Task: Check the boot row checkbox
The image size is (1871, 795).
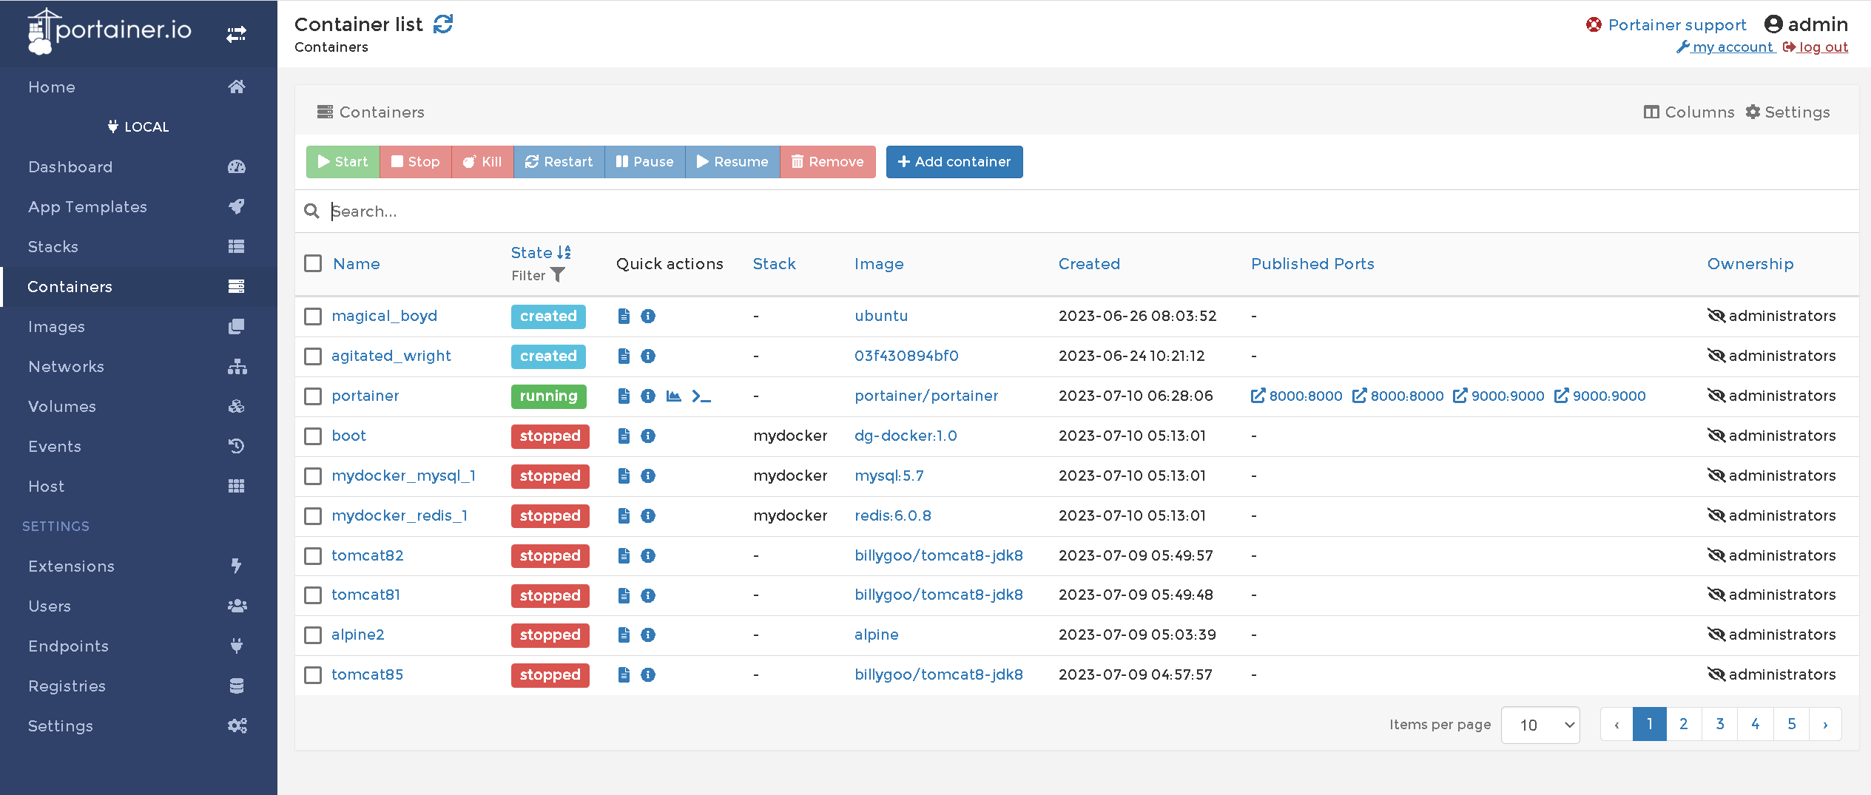Action: tap(313, 436)
